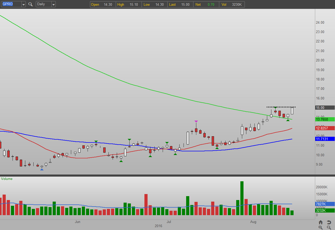Zoom out using the minus magnifier
The width and height of the screenshot is (335, 230).
click(x=329, y=227)
